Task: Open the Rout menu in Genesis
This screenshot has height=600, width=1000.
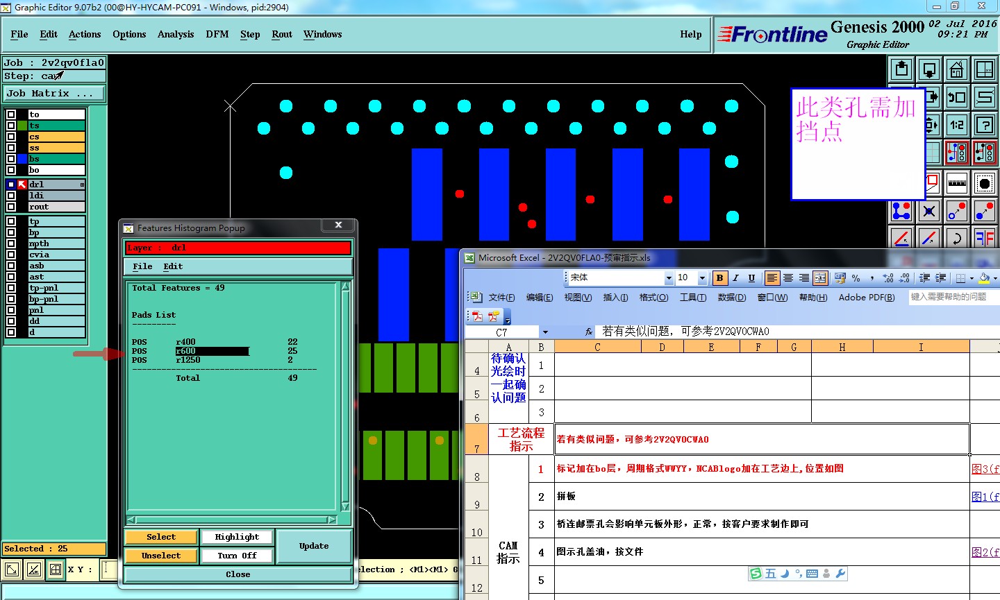Action: (x=282, y=34)
